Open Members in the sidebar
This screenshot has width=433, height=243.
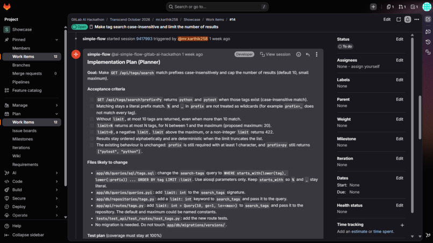point(21,48)
